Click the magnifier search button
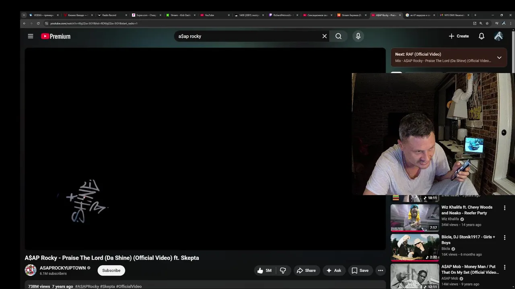 (x=338, y=36)
